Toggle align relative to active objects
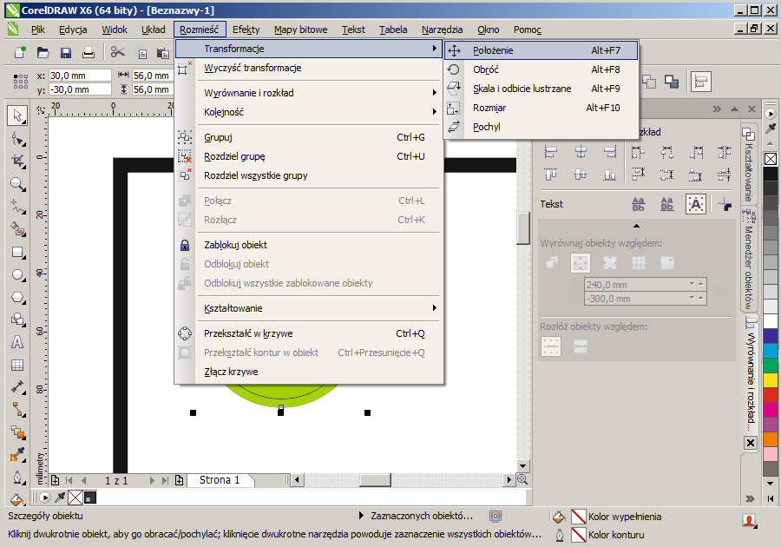Screen dimensions: 781x547 coord(551,262)
